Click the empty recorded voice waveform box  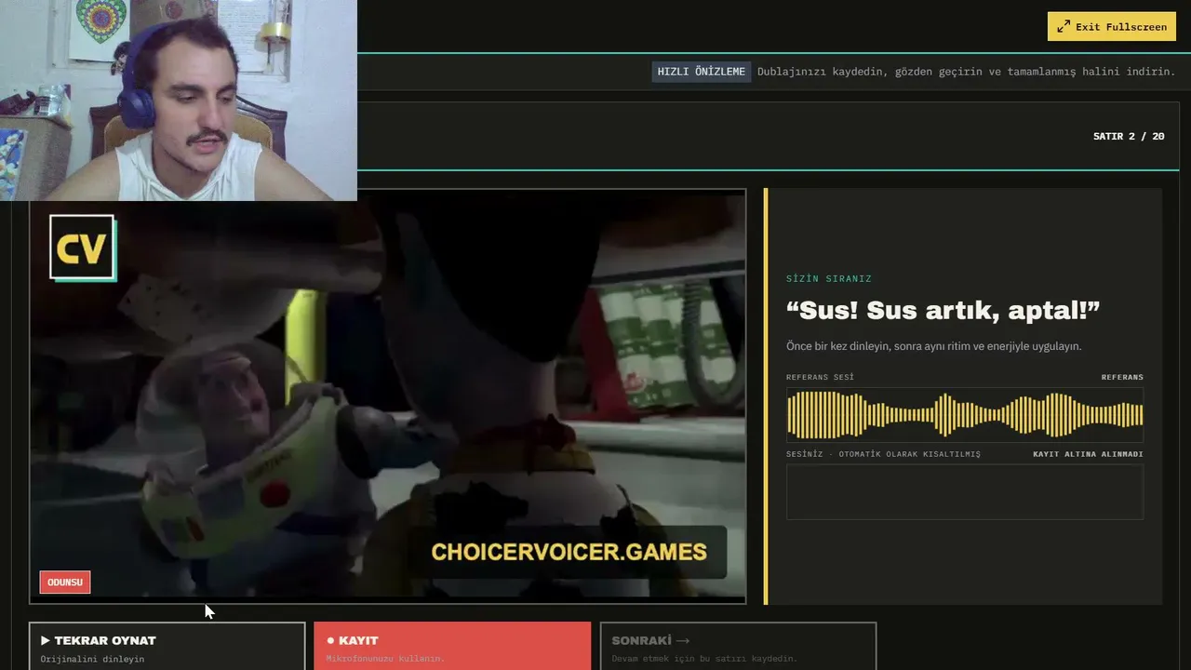(965, 491)
